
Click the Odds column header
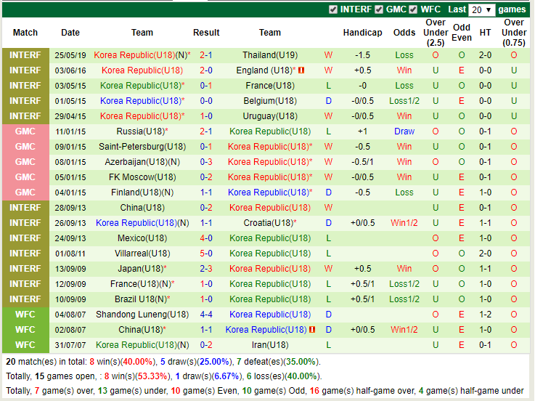pyautogui.click(x=404, y=33)
